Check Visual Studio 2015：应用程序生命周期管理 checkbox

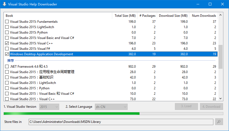(x=7, y=72)
